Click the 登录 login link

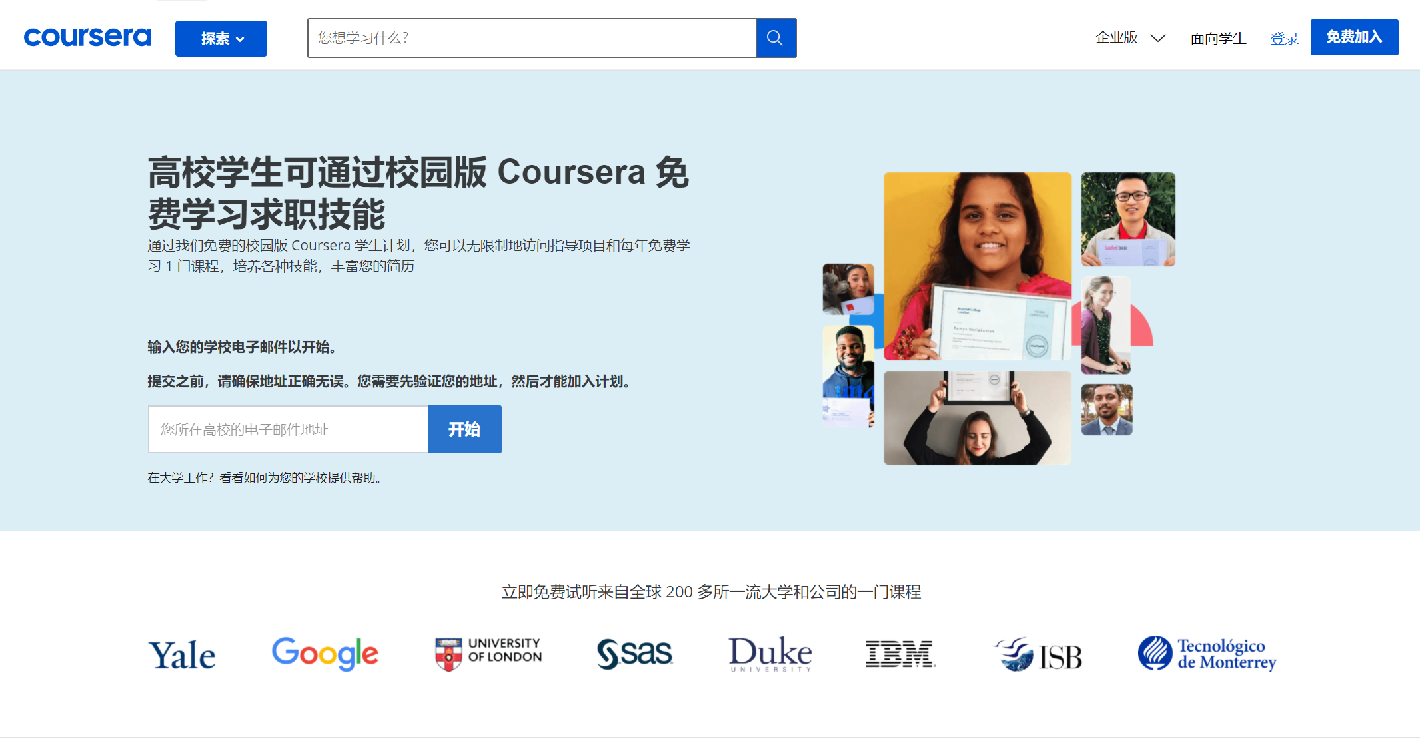point(1284,39)
